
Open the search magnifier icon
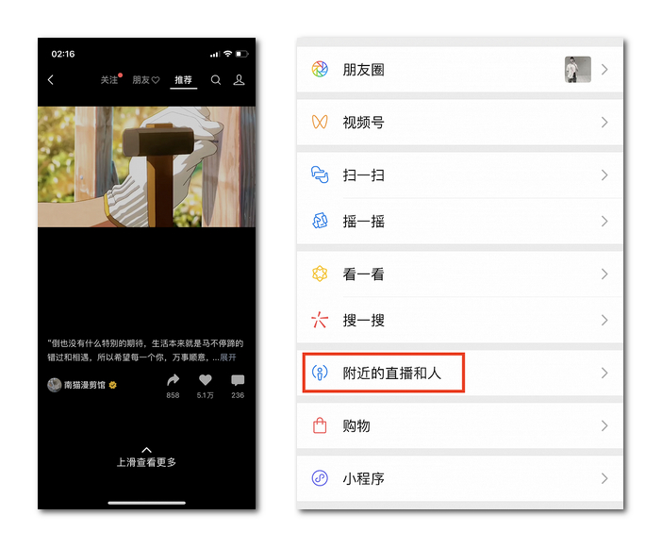[x=216, y=80]
